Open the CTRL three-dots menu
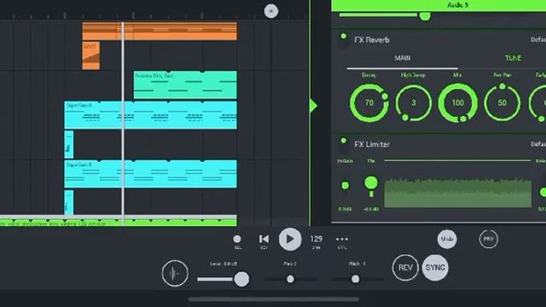 tap(341, 239)
